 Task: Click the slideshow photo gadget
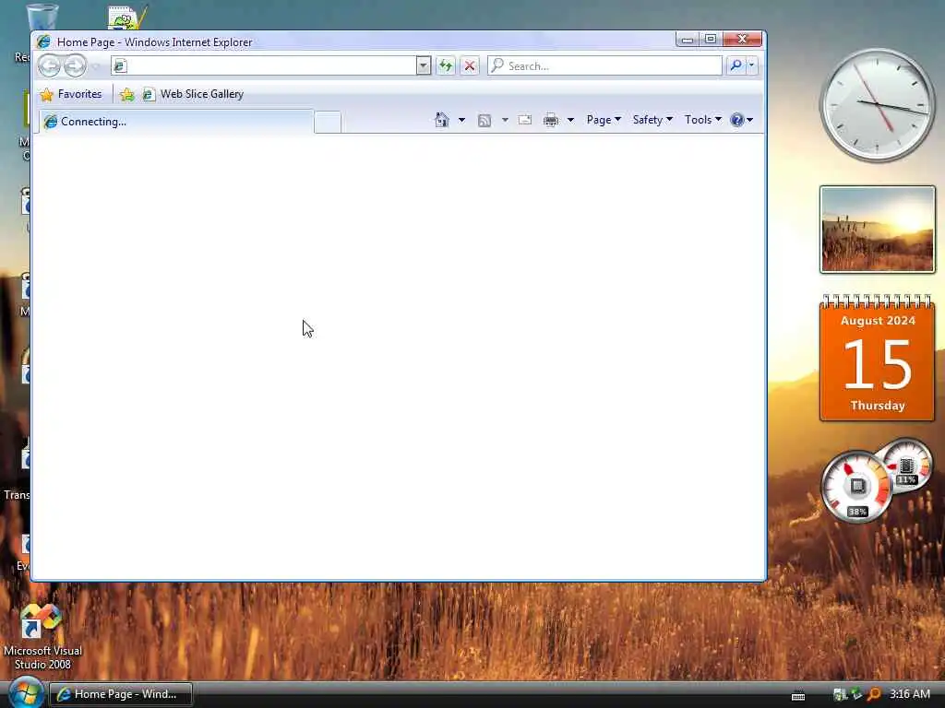[x=878, y=230]
